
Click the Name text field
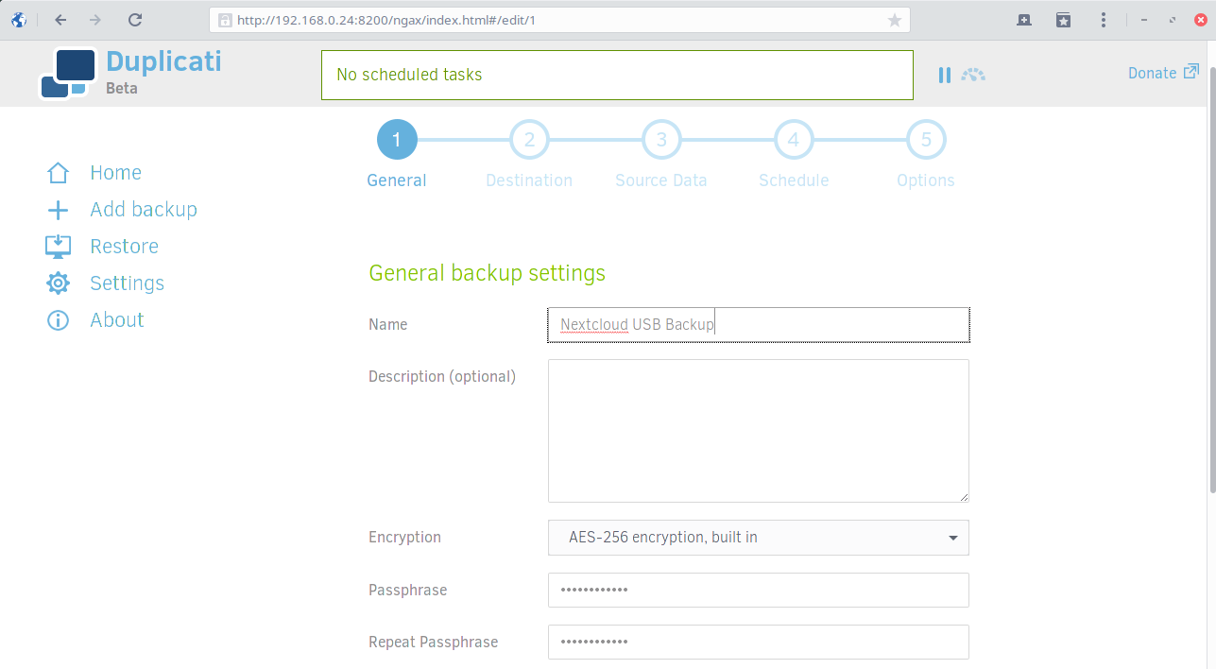pos(758,325)
